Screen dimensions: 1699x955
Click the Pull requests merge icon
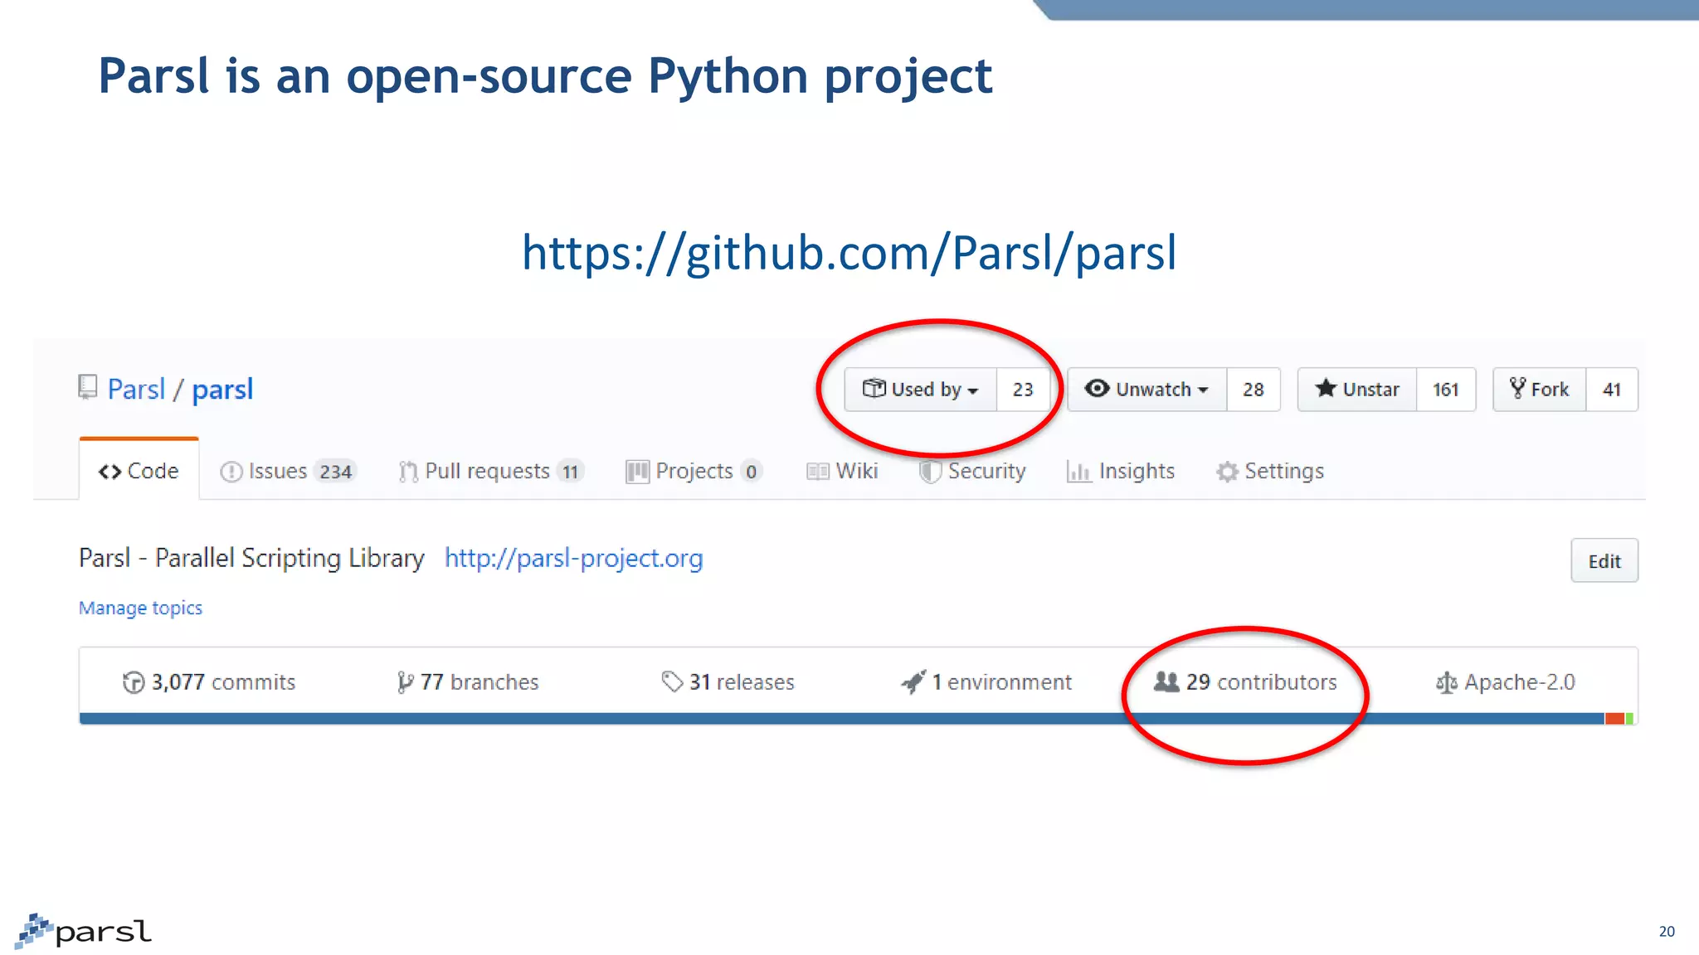(x=407, y=472)
